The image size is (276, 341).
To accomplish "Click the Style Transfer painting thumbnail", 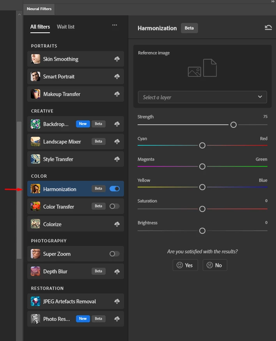I will pos(35,159).
